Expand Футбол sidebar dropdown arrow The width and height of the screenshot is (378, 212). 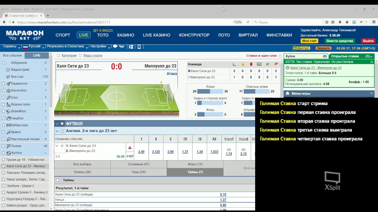(45, 153)
